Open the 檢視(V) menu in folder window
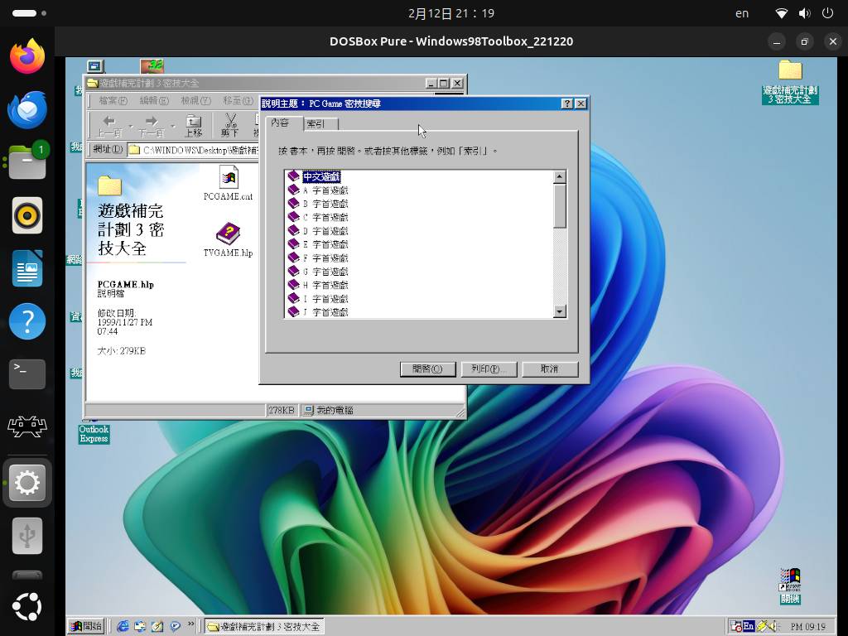Image resolution: width=848 pixels, height=636 pixels. click(195, 100)
